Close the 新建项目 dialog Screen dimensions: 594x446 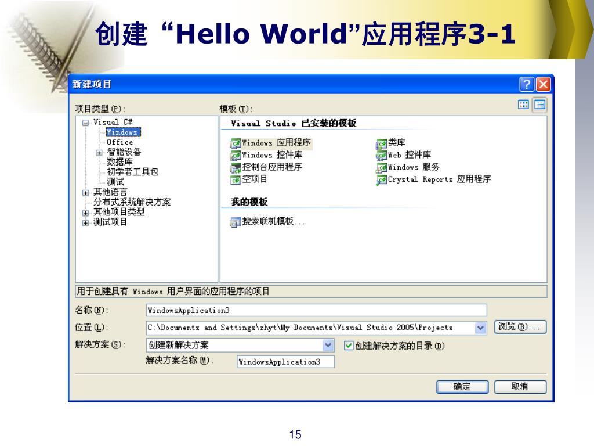coord(543,84)
